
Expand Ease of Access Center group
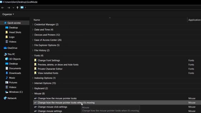[x=33, y=40]
